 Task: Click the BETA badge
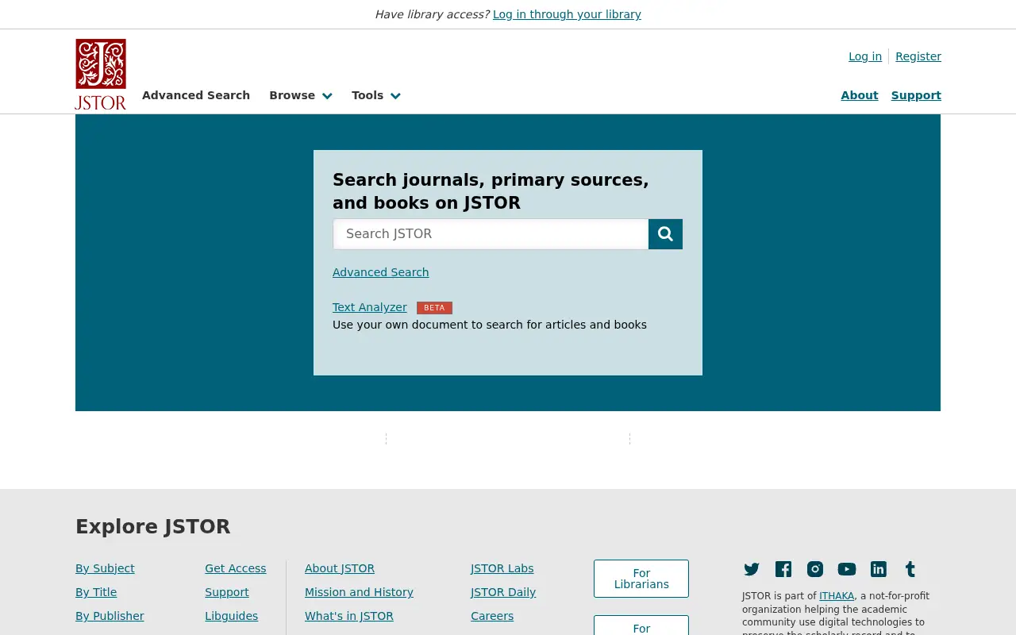pyautogui.click(x=434, y=308)
